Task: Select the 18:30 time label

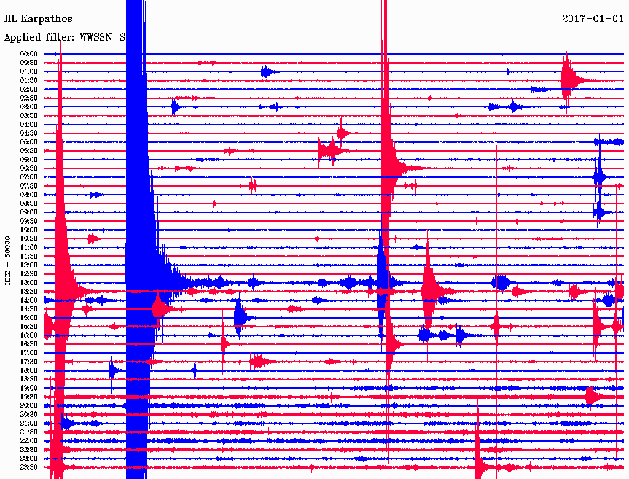Action: click(x=29, y=379)
